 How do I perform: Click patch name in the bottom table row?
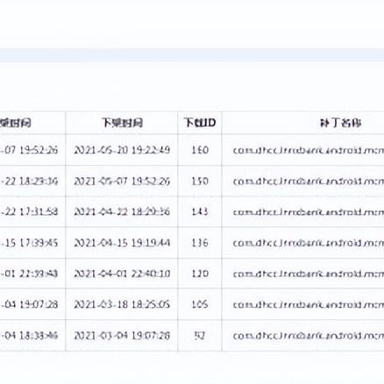click(309, 336)
